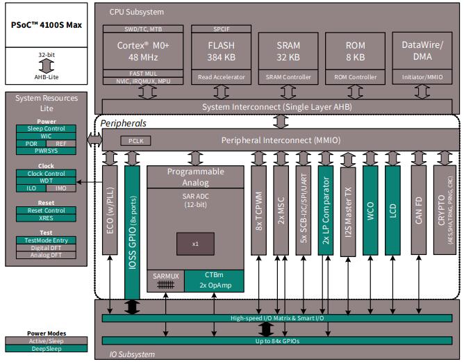Click the Digital DFT block
This screenshot has width=464, height=364.
tap(46, 248)
